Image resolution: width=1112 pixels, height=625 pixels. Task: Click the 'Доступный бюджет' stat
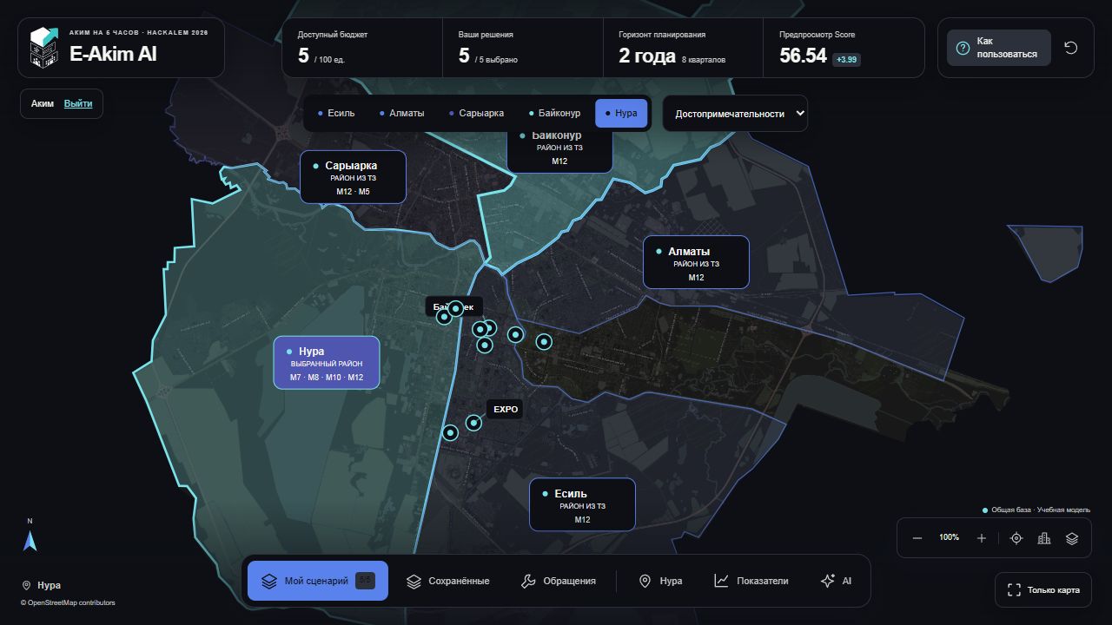pyautogui.click(x=361, y=48)
